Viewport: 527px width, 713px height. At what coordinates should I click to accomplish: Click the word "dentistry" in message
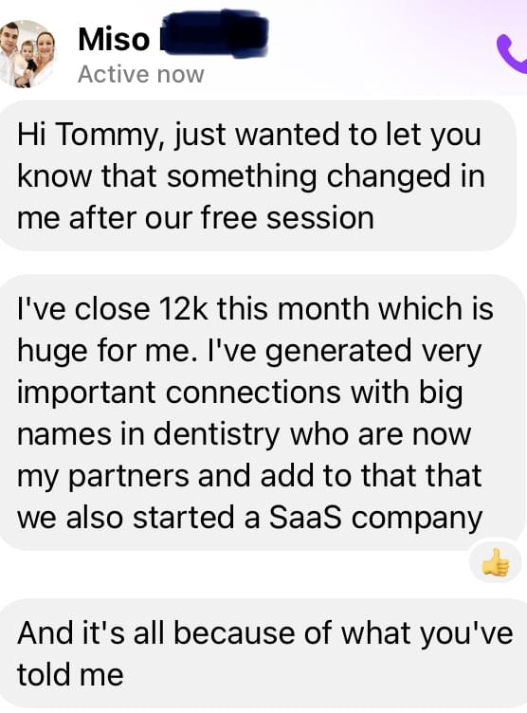click(216, 434)
